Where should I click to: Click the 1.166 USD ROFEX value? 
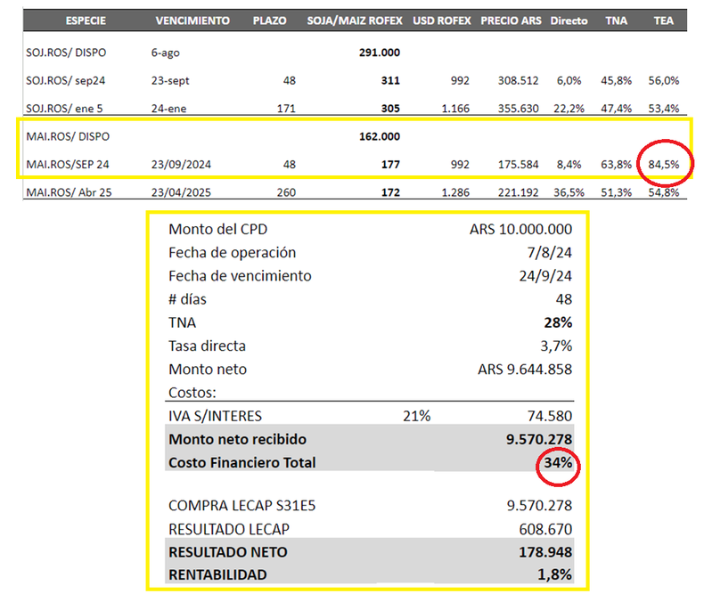click(x=455, y=109)
